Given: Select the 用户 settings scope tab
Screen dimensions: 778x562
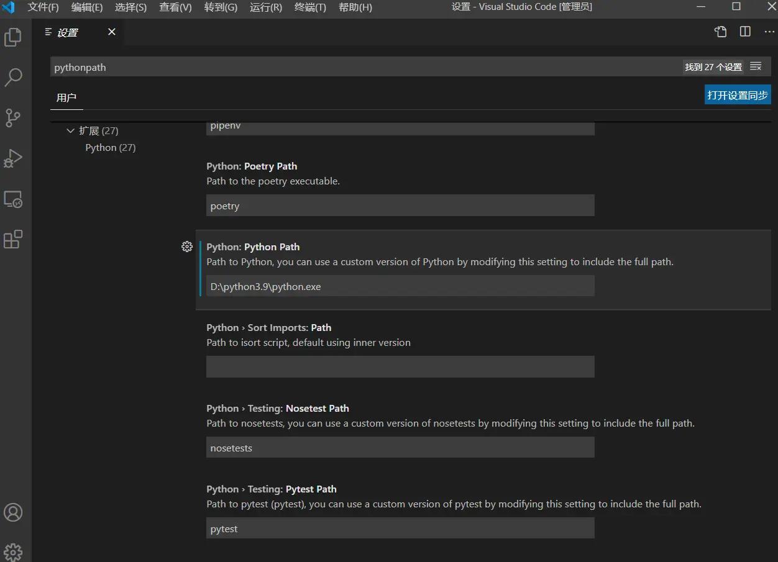Looking at the screenshot, I should click(x=66, y=97).
